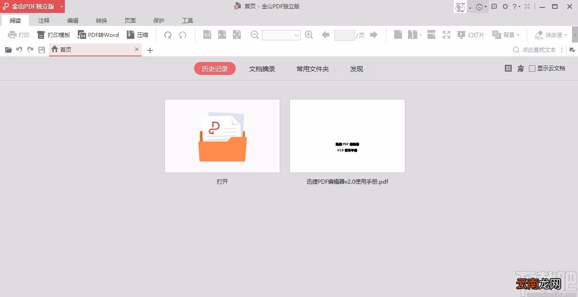Viewport: 578px width, 297px height.
Task: Switch to the 转换 ribbon tab
Action: coord(101,20)
